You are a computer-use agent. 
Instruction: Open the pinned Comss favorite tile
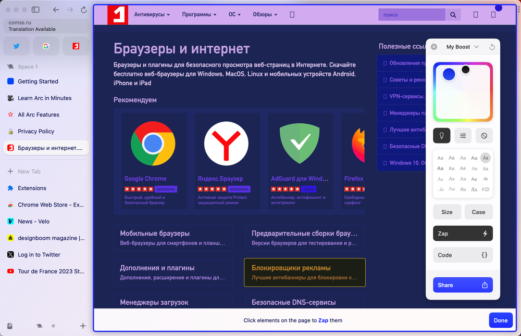click(76, 46)
